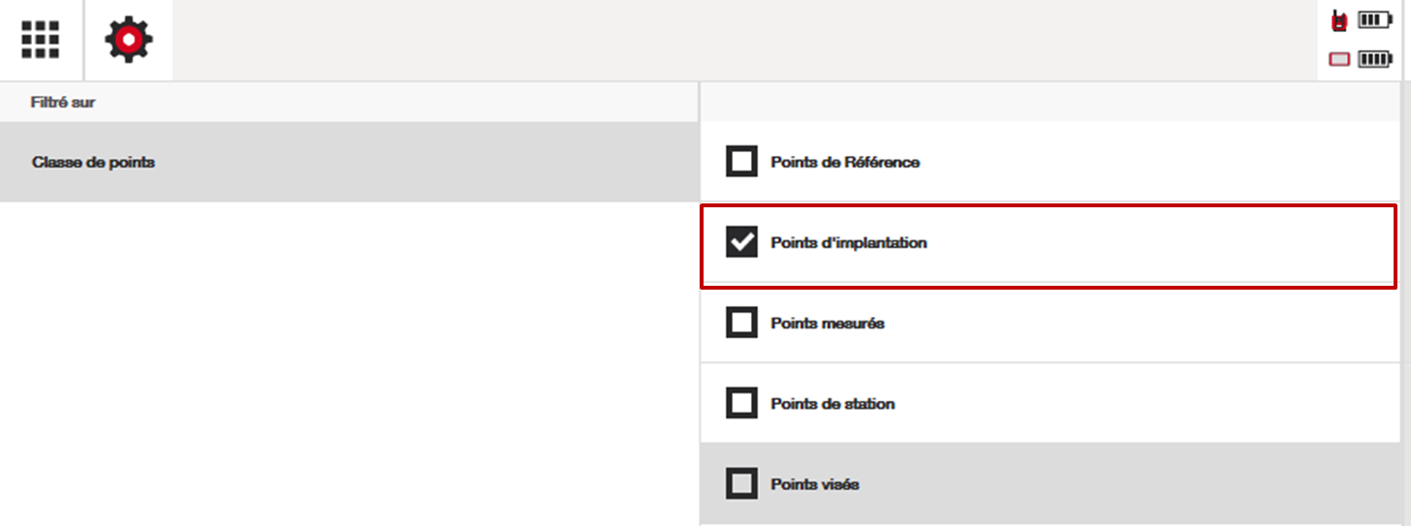Open the apps grid menu icon
Screen dimensions: 1411x526
tap(41, 40)
